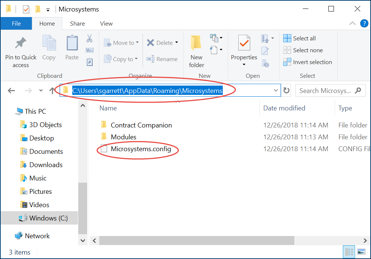Collapse the ribbon with the chevron
The width and height of the screenshot is (371, 259).
point(352,23)
